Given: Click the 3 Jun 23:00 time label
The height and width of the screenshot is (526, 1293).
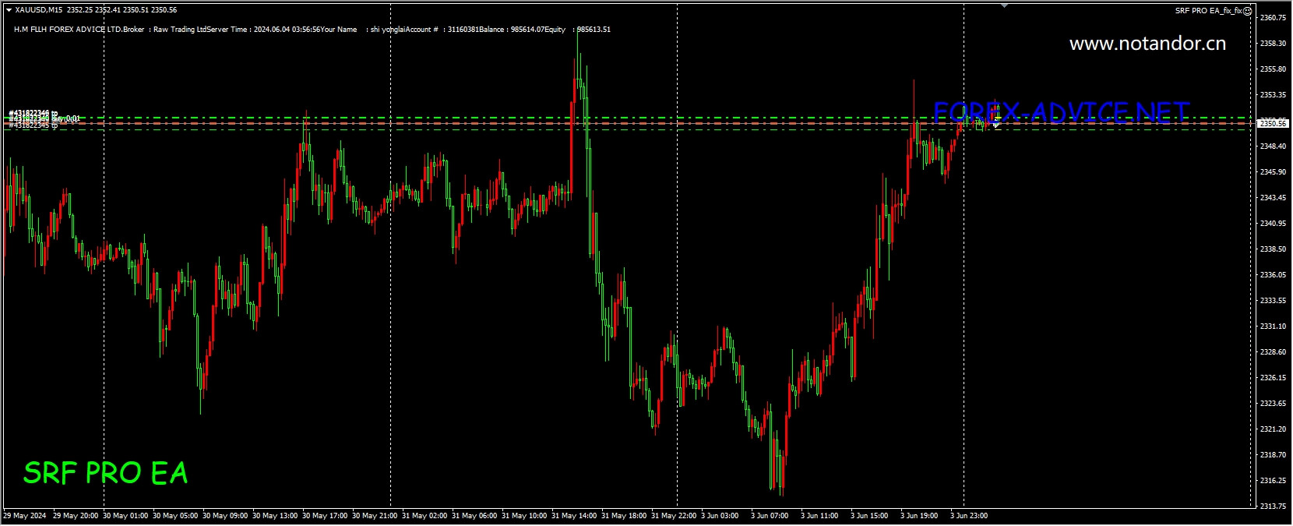Looking at the screenshot, I should [x=969, y=515].
